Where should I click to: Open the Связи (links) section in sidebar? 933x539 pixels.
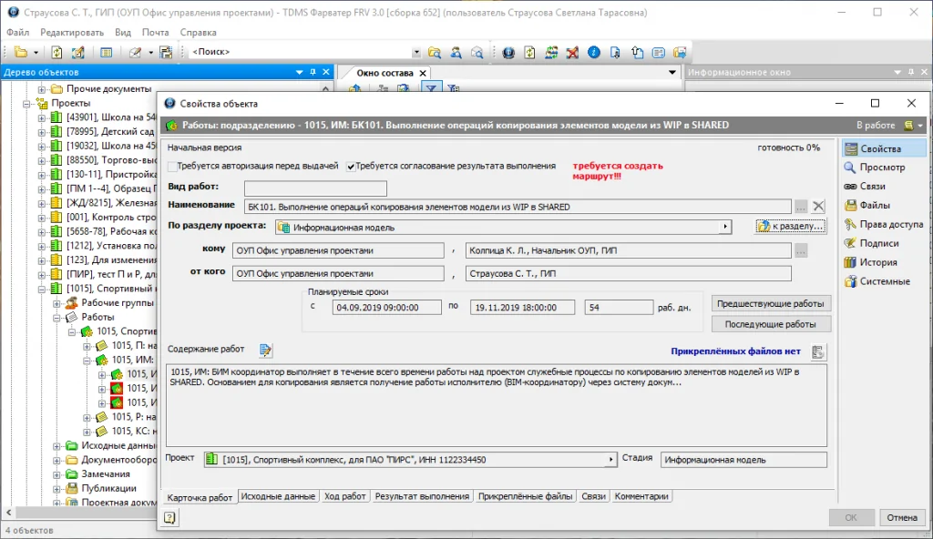point(872,187)
